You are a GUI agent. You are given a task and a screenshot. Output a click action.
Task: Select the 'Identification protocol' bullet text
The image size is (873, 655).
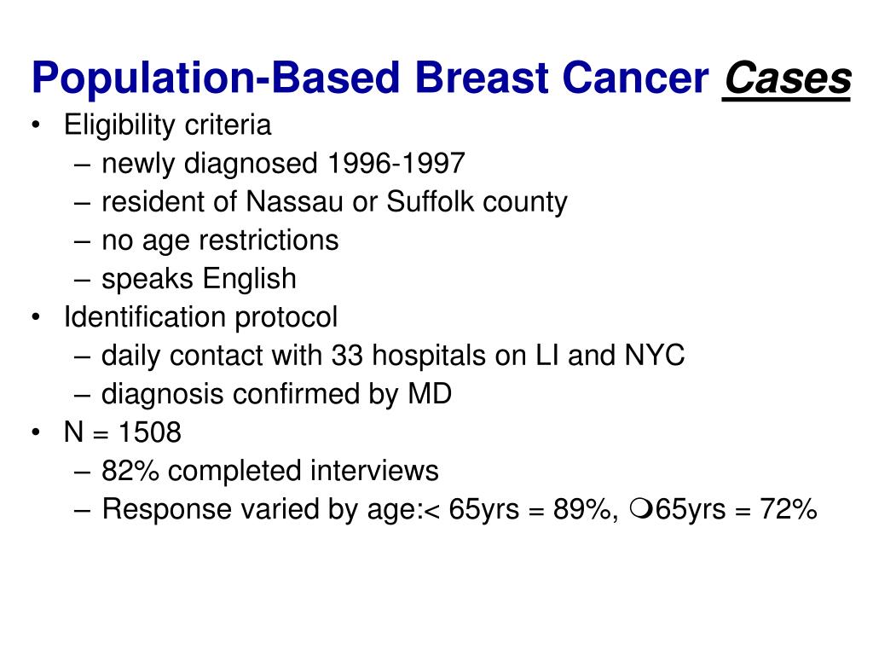coord(201,317)
